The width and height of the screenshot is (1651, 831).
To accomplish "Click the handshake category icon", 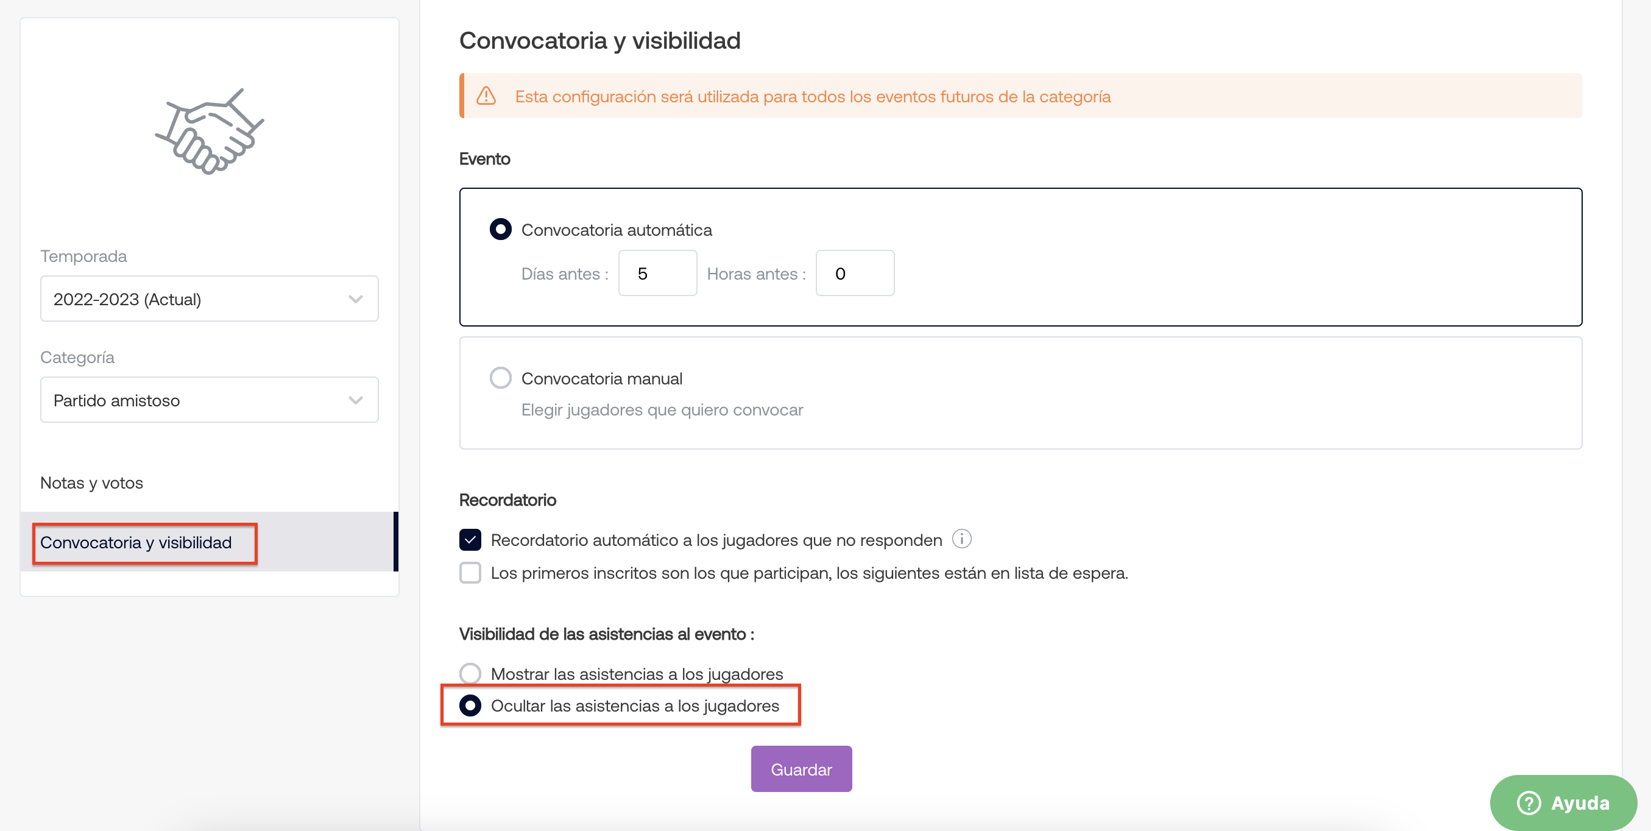I will click(x=209, y=132).
